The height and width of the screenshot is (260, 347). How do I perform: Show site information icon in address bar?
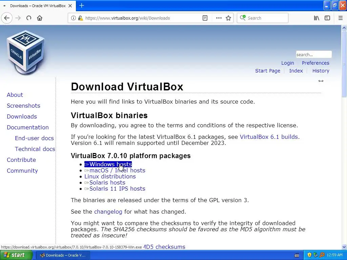[73, 18]
